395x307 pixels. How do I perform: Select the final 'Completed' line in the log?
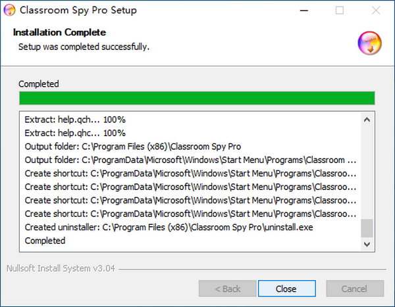tap(45, 241)
